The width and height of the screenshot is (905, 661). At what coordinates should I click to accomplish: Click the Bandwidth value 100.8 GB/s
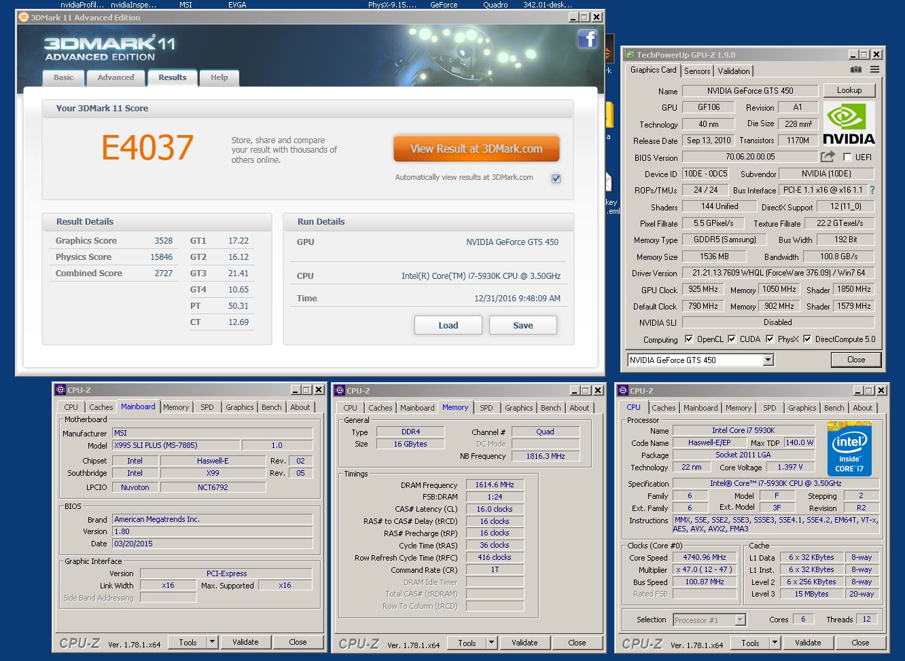tap(838, 257)
